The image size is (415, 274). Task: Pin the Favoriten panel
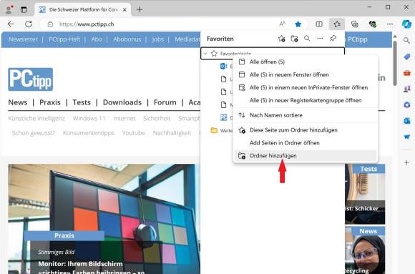[333, 39]
